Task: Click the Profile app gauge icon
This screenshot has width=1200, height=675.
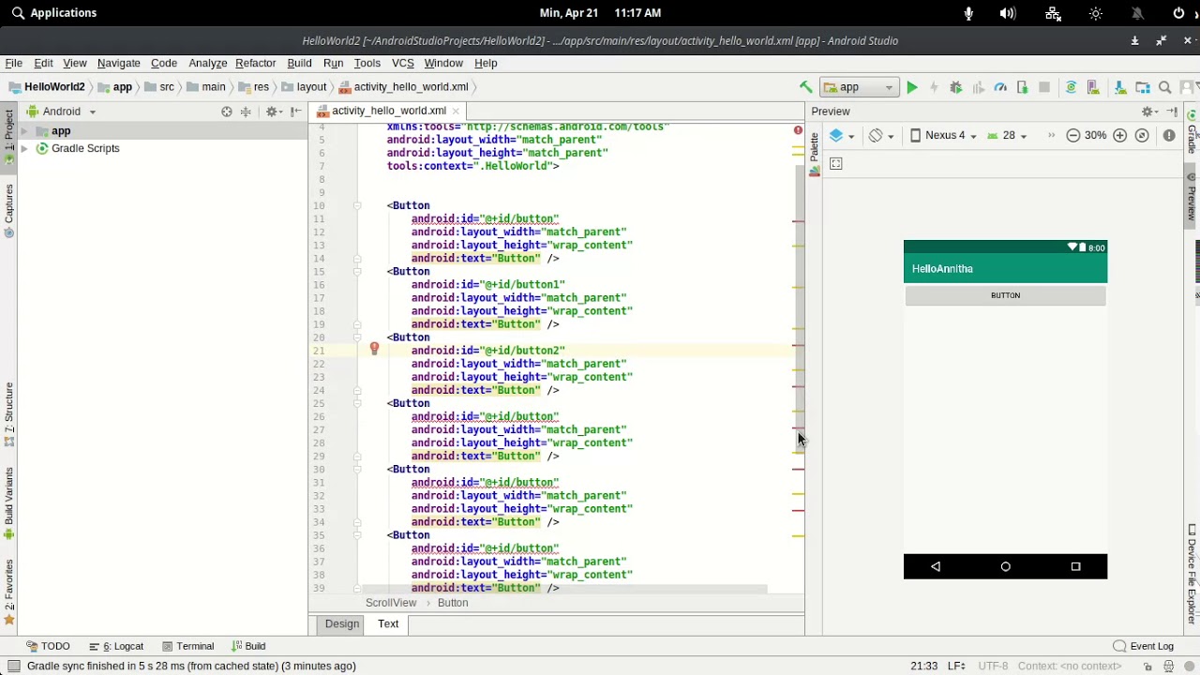Action: pyautogui.click(x=1000, y=87)
